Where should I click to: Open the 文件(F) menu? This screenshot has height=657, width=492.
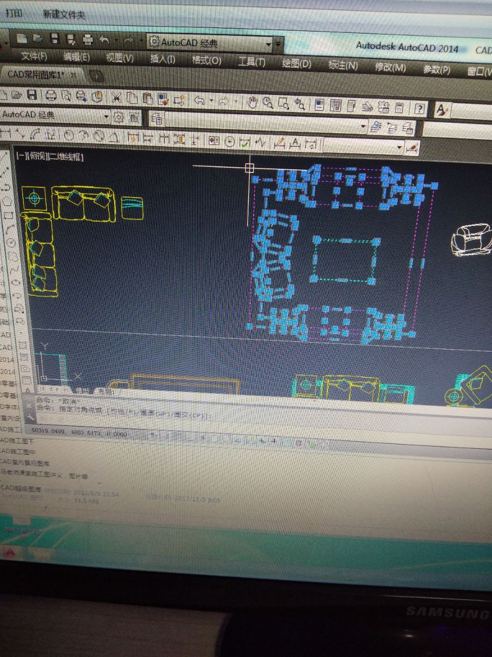pyautogui.click(x=34, y=56)
